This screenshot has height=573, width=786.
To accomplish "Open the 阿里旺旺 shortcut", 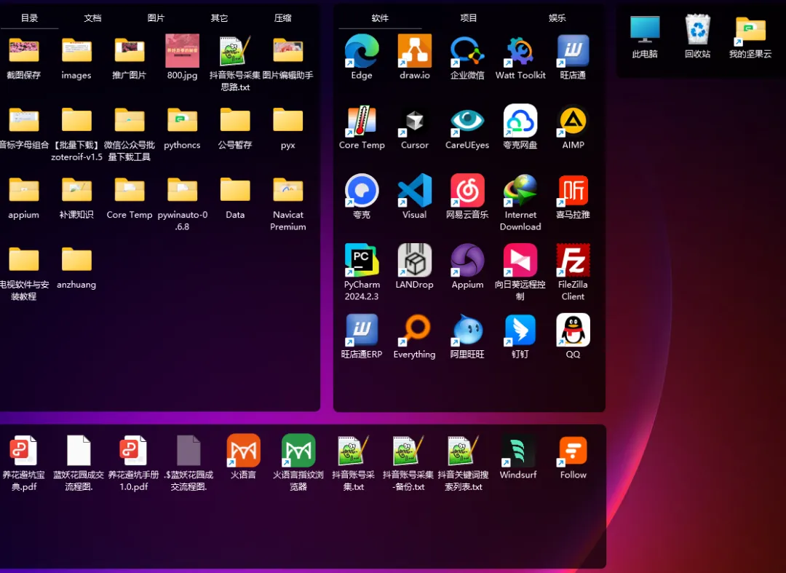I will pos(467,329).
